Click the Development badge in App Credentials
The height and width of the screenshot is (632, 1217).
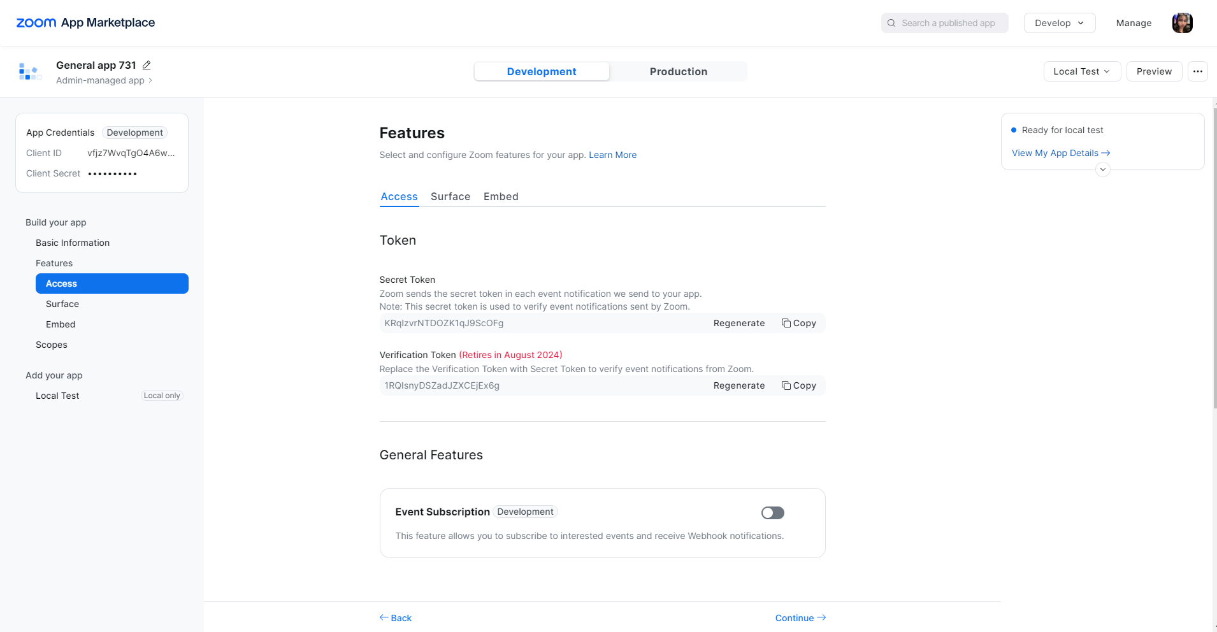point(134,133)
